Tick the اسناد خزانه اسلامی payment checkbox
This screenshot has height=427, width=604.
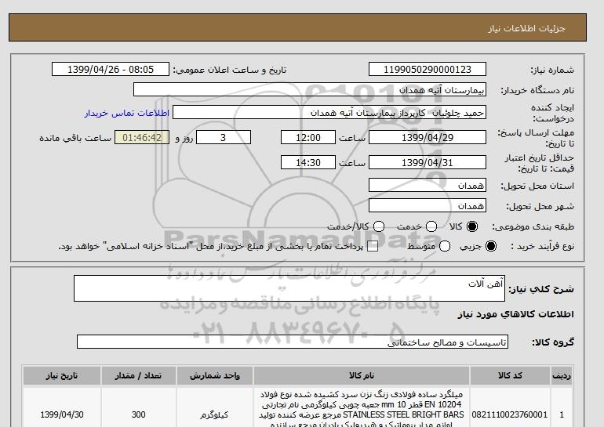pos(373,247)
